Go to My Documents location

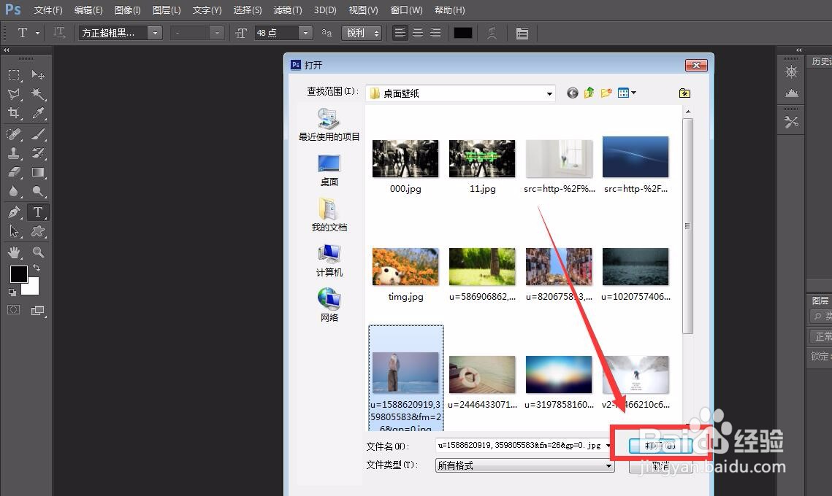click(329, 215)
